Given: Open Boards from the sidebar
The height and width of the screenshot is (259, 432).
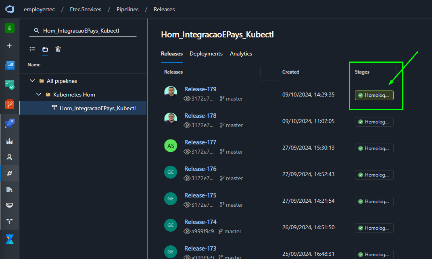Looking at the screenshot, I should point(10,85).
